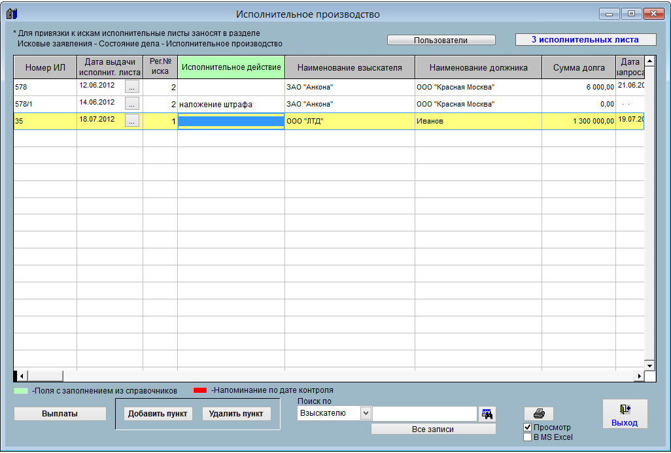671x453 pixels.
Task: Click table's scroll-down arrow
Action: tap(649, 365)
